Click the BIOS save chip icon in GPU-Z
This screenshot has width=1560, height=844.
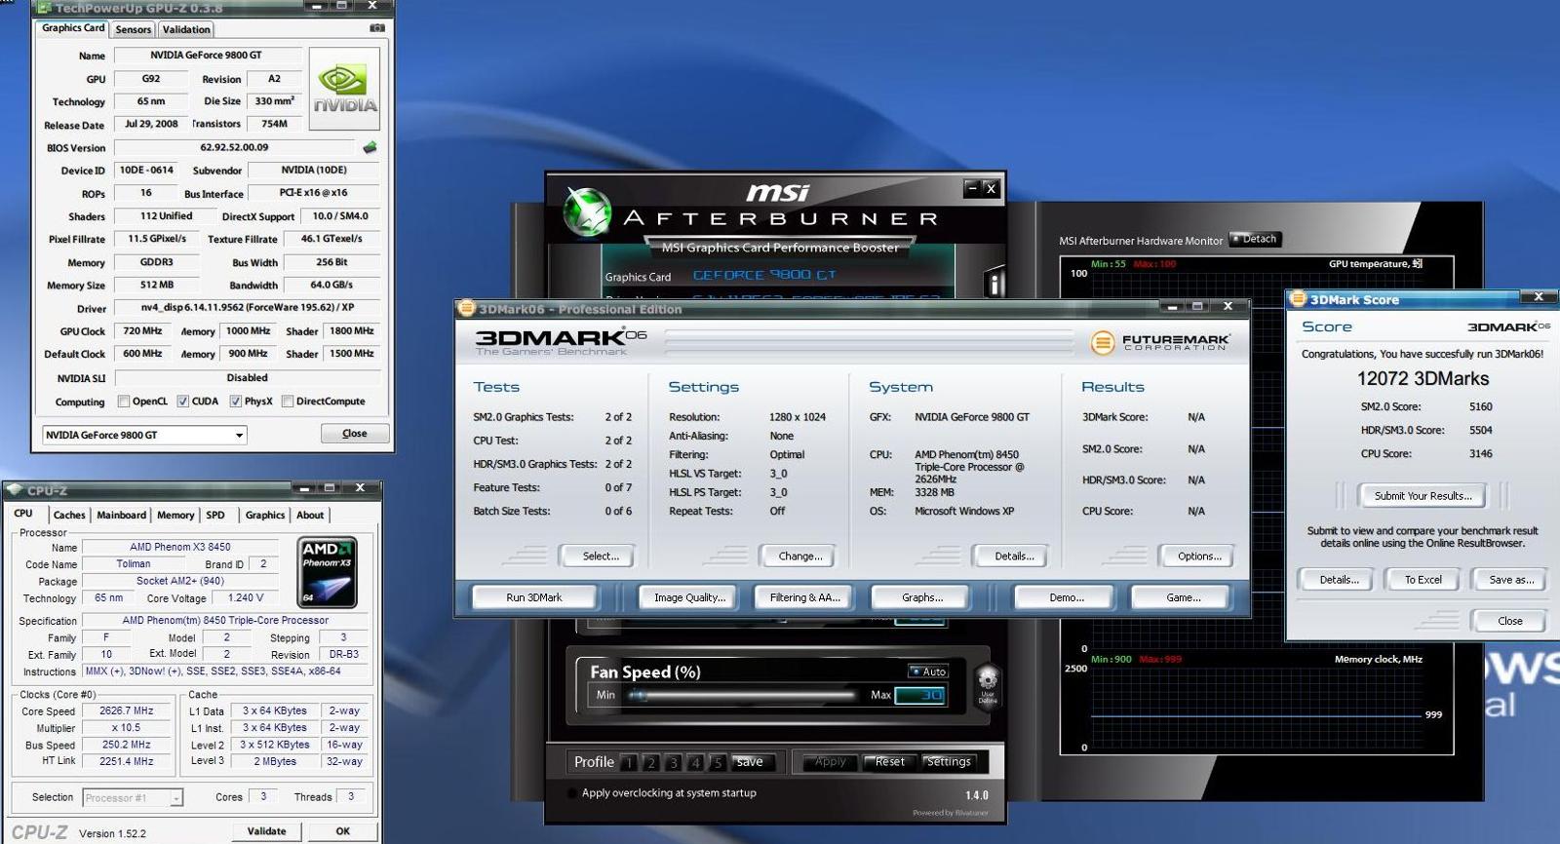click(x=370, y=148)
